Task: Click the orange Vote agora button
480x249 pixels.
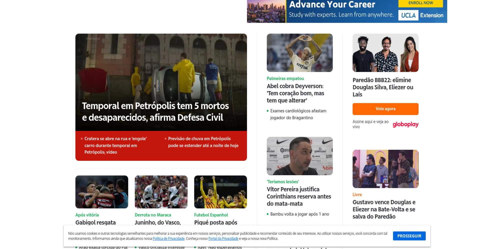Action: coord(385,109)
